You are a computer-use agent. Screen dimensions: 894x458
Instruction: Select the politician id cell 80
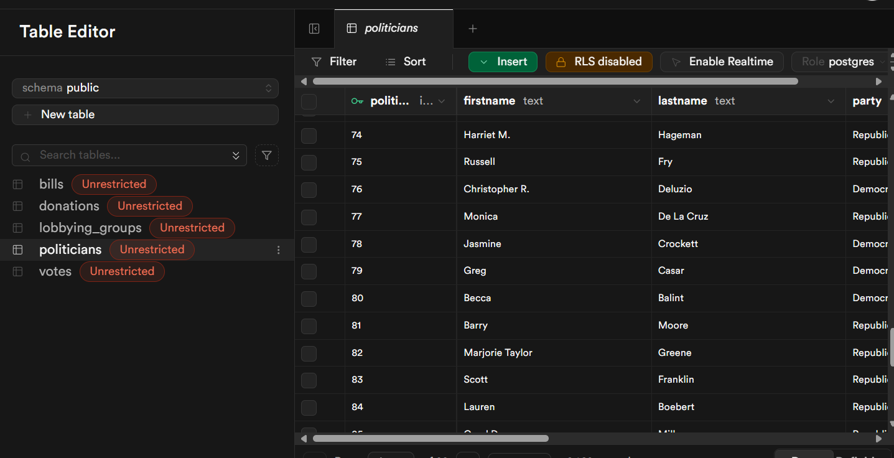(401, 298)
